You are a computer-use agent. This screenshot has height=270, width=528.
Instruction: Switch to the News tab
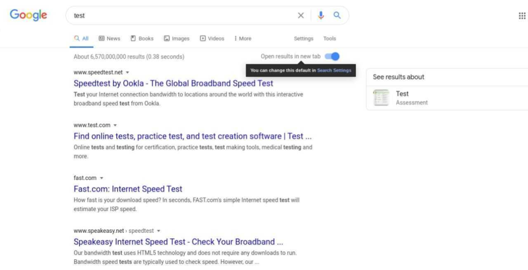point(109,39)
